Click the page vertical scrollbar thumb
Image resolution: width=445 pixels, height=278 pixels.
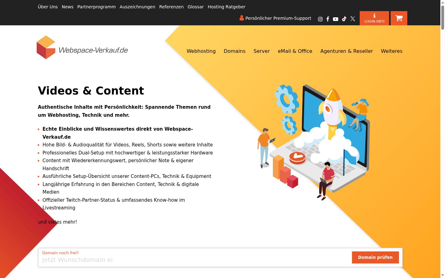[x=443, y=18]
